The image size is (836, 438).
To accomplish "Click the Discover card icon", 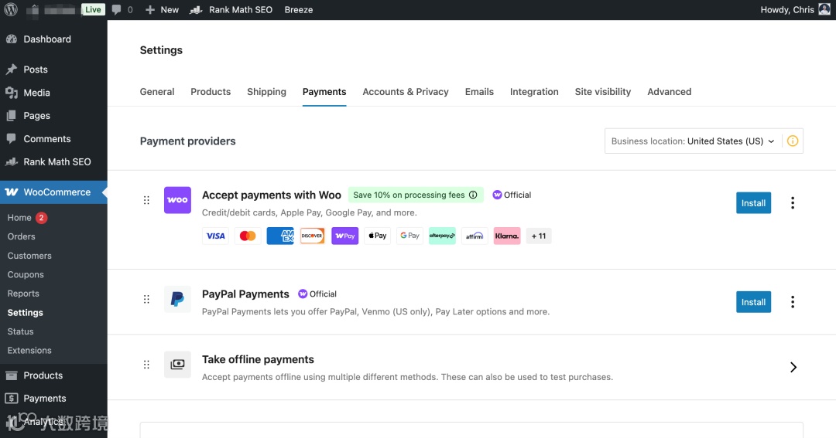I will (x=313, y=236).
